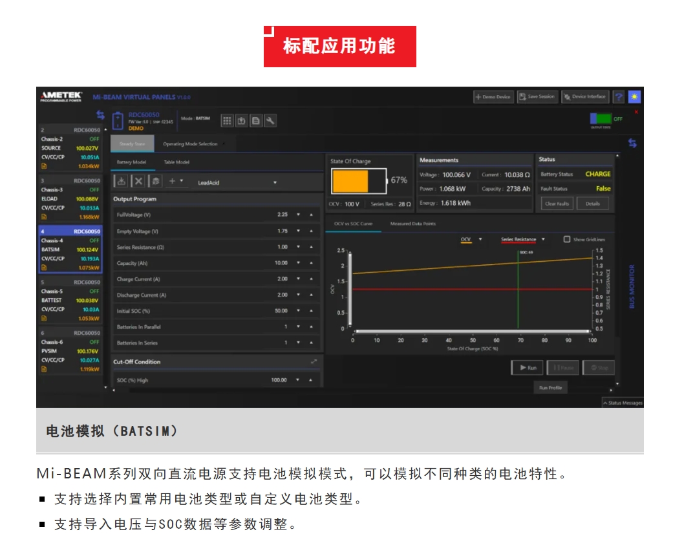The width and height of the screenshot is (673, 534).
Task: Click the red X close icon below the sun icon
Action: coord(636,112)
